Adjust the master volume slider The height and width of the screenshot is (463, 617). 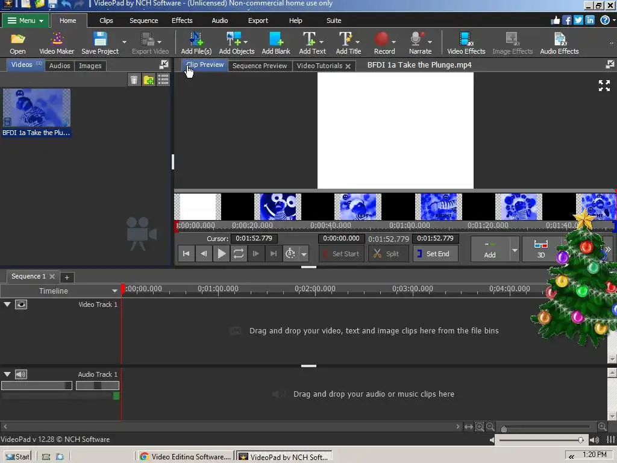click(x=542, y=439)
